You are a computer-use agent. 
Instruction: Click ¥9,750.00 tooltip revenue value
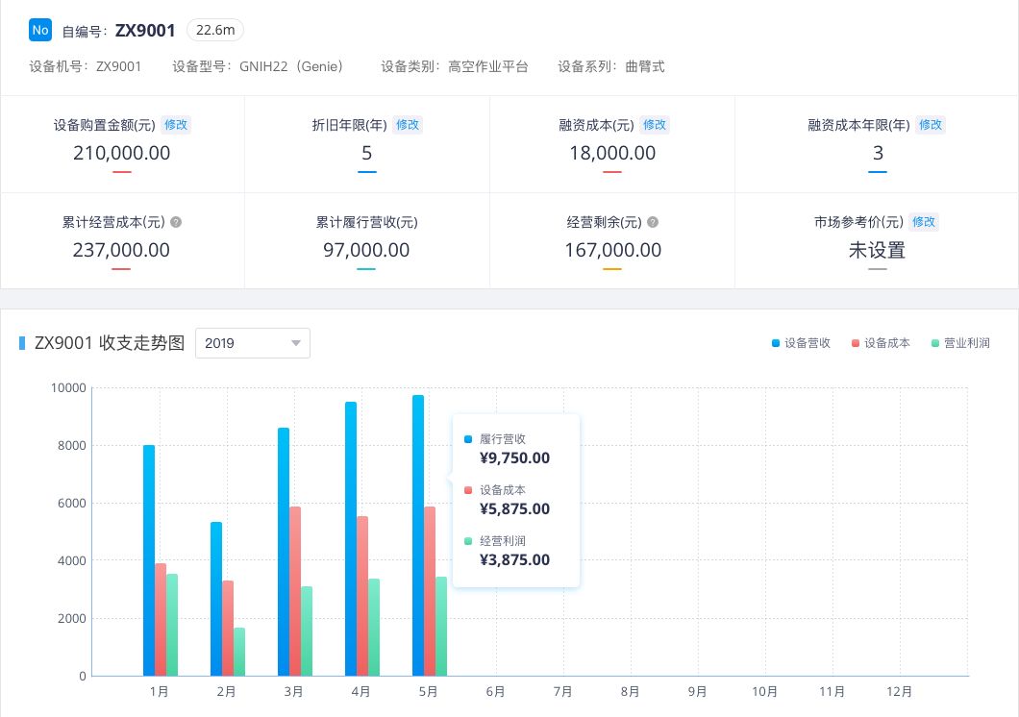[x=514, y=457]
